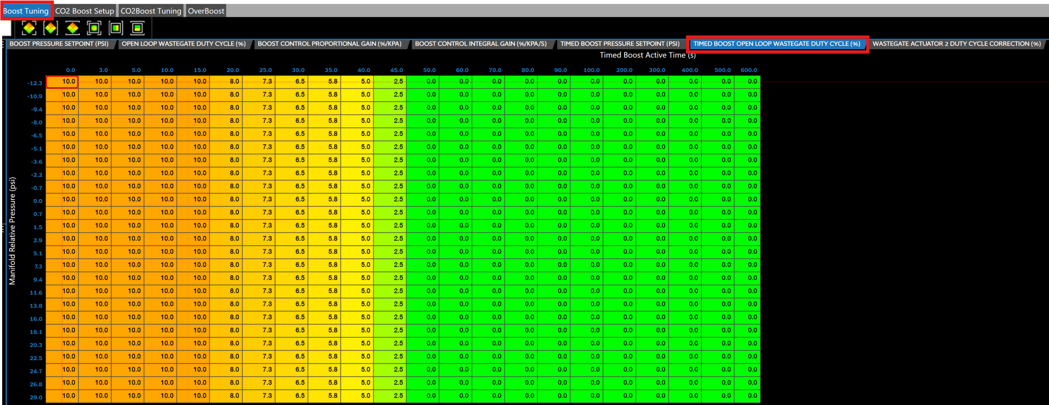
Task: Switch to the CO2 Boost Setup tab
Action: 84,11
